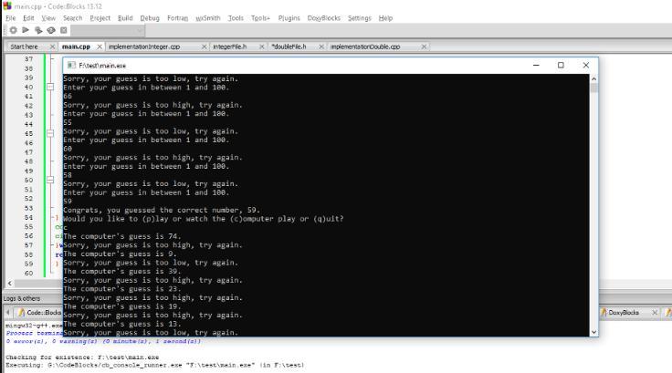
Task: Click the Code::Blocks app icon in title bar
Action: 7,6
